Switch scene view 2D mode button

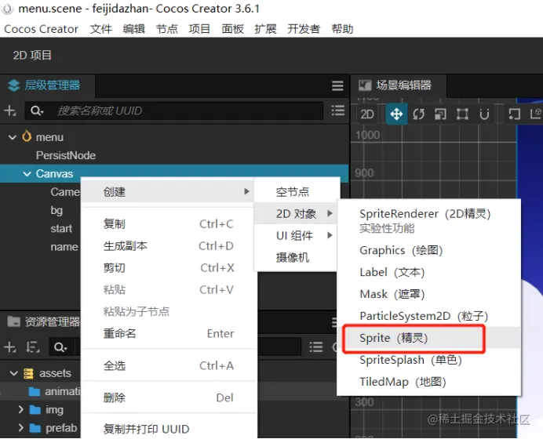coord(367,114)
